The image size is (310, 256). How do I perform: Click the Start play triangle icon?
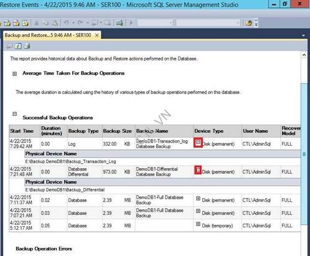(x=131, y=22)
